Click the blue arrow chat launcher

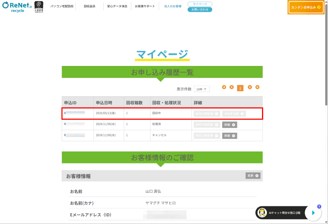click(313, 213)
